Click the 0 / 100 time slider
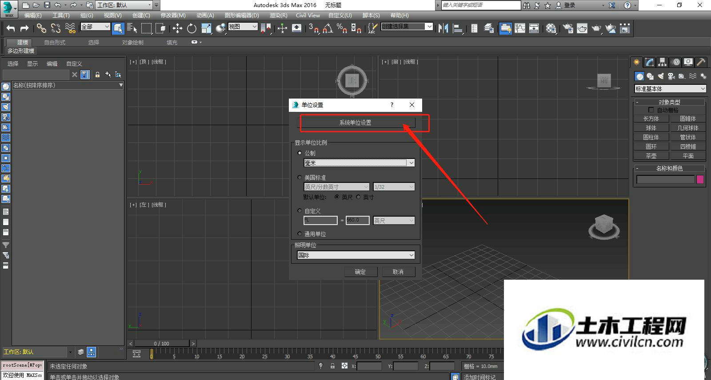The image size is (711, 380). click(x=162, y=344)
